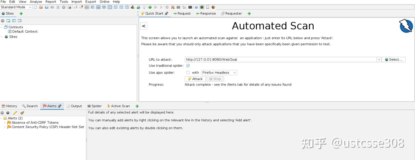Open the Analyse menu
Image resolution: width=415 pixels, height=160 pixels.
tap(36, 2)
